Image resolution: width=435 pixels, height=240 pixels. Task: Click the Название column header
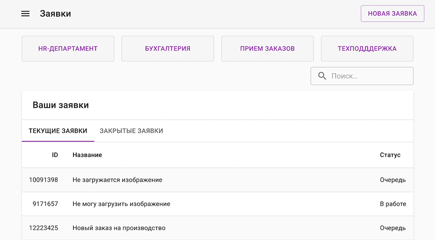click(x=87, y=155)
